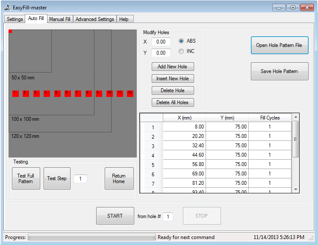Select hole marker 1 in pattern preview
Screen dimensions: 318x245
point(16,93)
